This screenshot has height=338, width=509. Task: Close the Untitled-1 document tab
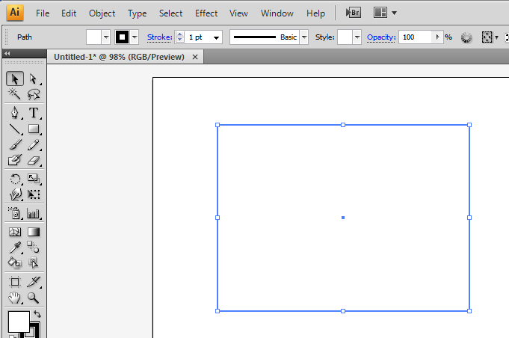[195, 57]
